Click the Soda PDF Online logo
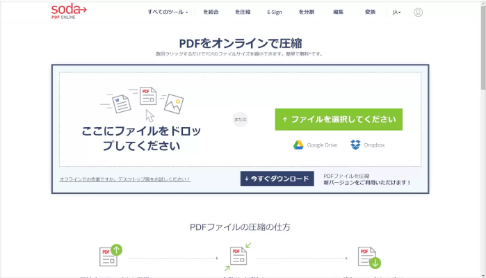Image resolution: width=486 pixels, height=278 pixels. (69, 10)
